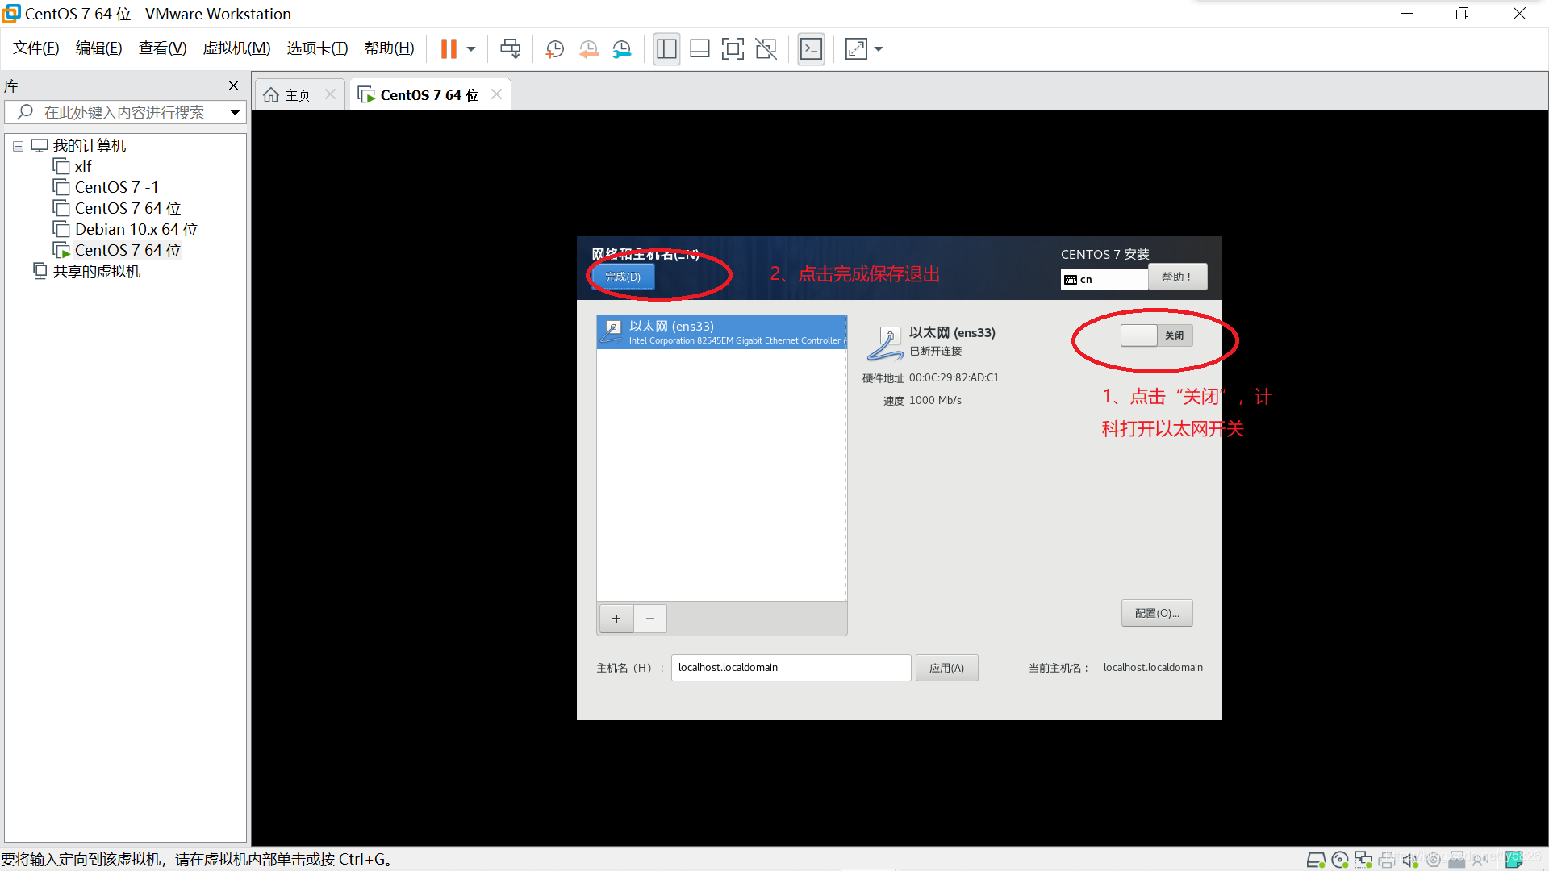Screen dimensions: 1549x871
Task: Add a network device with plus button
Action: point(616,619)
